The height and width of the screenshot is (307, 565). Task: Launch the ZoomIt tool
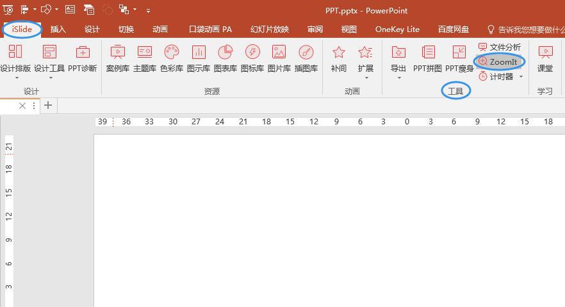(x=499, y=62)
